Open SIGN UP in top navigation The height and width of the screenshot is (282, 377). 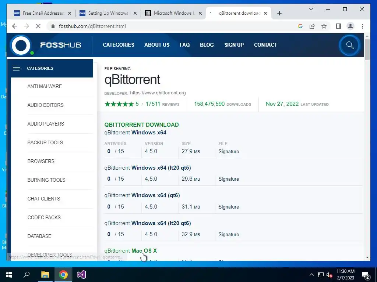[x=234, y=45]
